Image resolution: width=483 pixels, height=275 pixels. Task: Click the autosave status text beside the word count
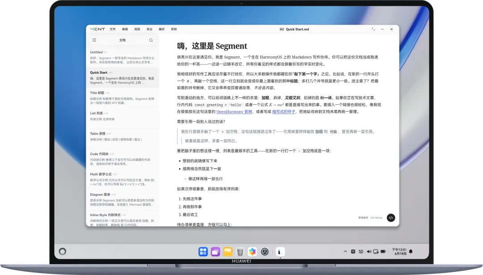pos(363,218)
